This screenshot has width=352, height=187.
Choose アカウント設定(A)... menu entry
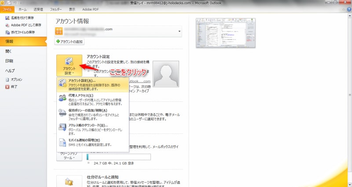pos(93,85)
